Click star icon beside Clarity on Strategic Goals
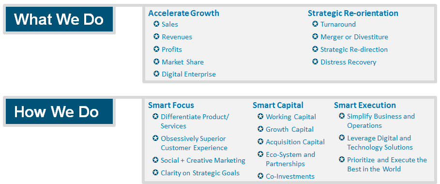The width and height of the screenshot is (440, 184). (x=155, y=172)
